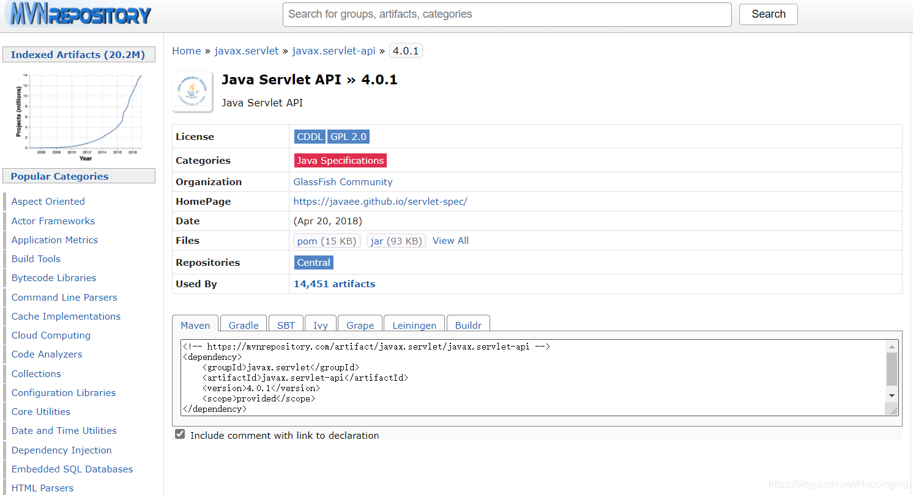Open Aspect Oriented category

pos(48,202)
